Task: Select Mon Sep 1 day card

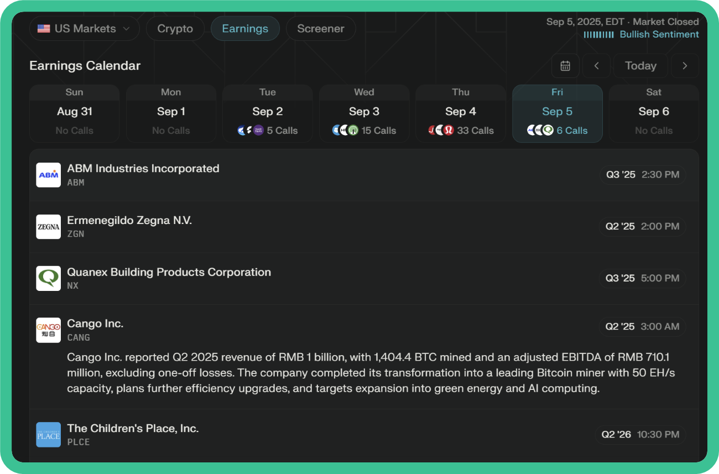Action: tap(171, 113)
